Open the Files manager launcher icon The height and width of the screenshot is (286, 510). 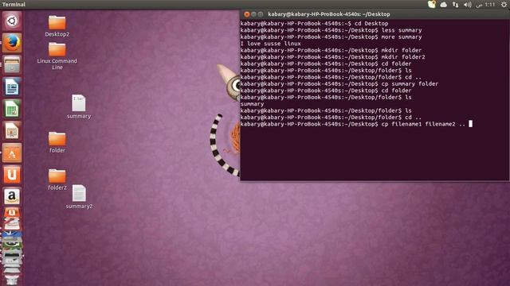(x=12, y=64)
